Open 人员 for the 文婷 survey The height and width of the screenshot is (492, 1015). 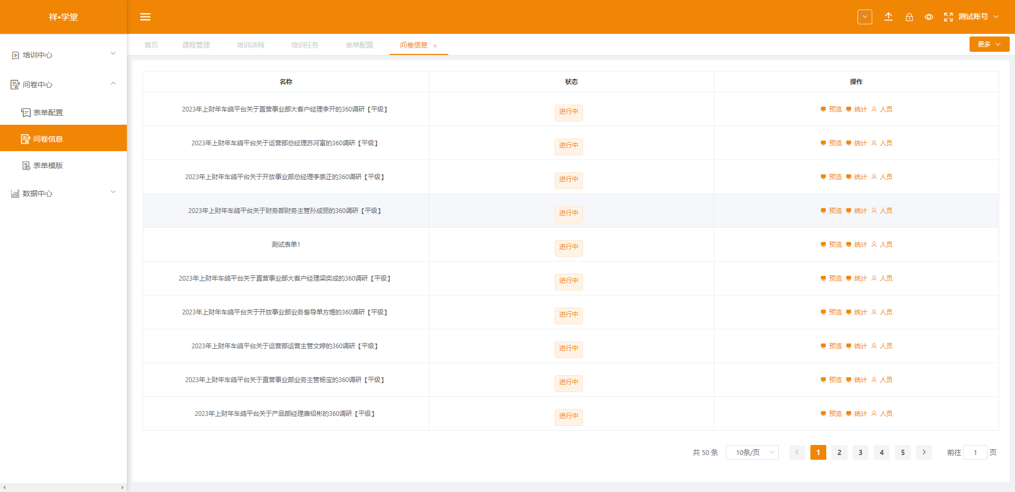tap(882, 346)
